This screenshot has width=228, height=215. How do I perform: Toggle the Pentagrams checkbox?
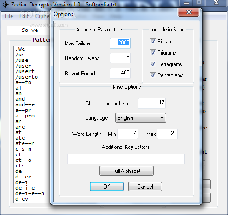click(x=153, y=75)
